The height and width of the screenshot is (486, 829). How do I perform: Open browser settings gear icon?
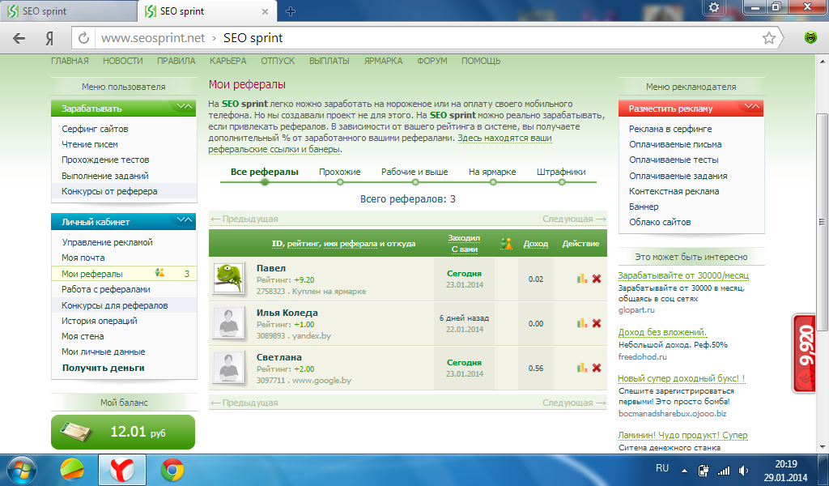(714, 7)
